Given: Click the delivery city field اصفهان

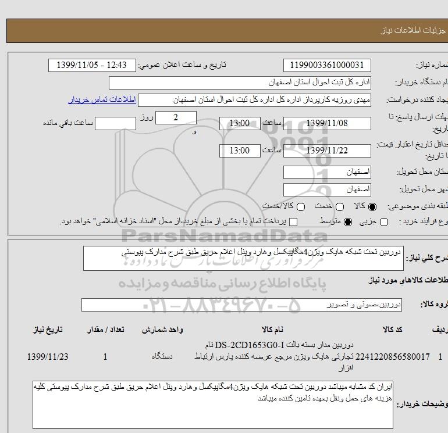Looking at the screenshot, I should coord(327,190).
